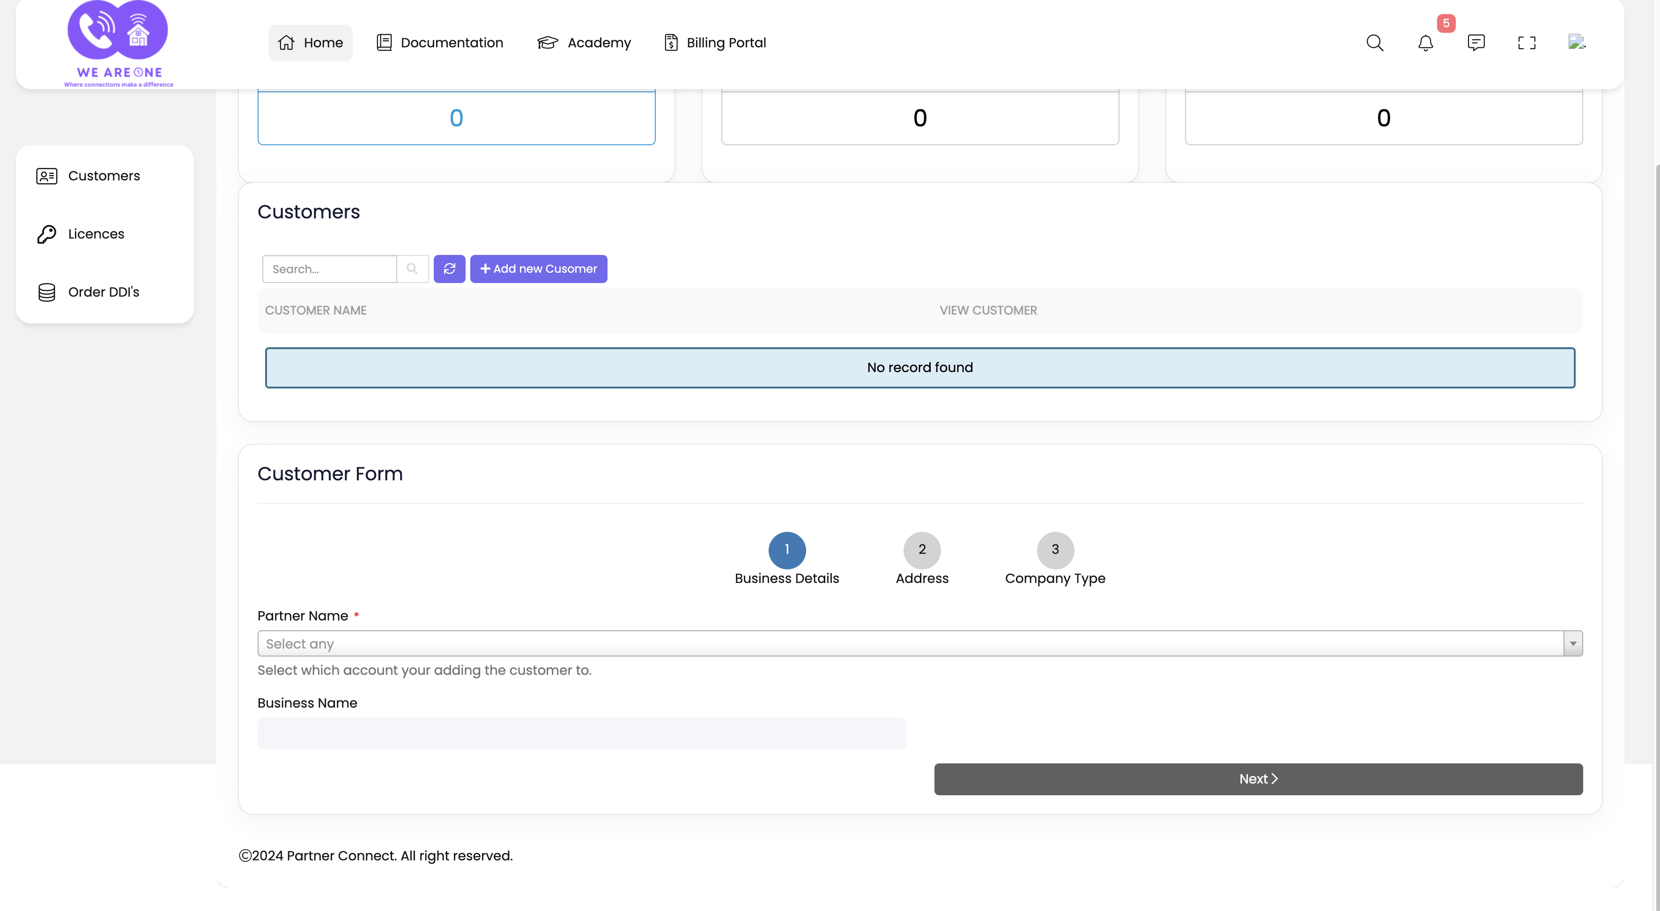The image size is (1660, 911).
Task: Click the We Are One logo
Action: tap(118, 44)
